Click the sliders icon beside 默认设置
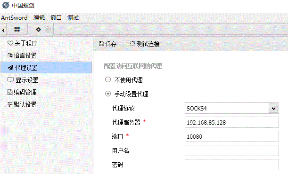Screen dimensions: 288x174 click(x=10, y=104)
